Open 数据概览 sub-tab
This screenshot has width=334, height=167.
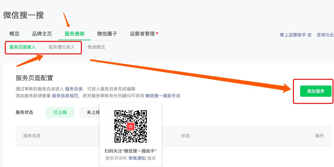point(96,47)
